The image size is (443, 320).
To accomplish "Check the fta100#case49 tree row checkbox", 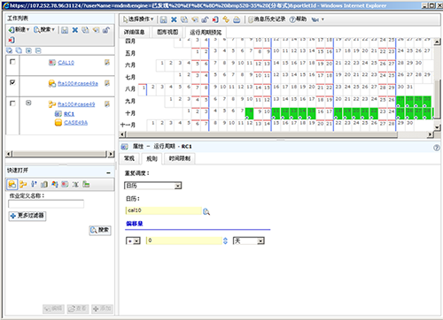I will click(x=12, y=103).
